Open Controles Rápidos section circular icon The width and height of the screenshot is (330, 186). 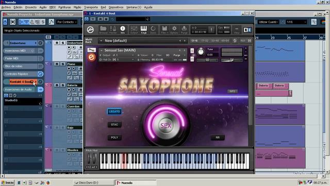click(40, 74)
